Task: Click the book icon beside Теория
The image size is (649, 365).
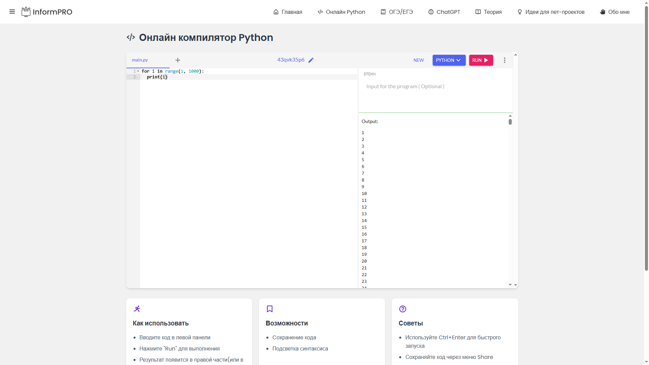Action: (x=478, y=12)
